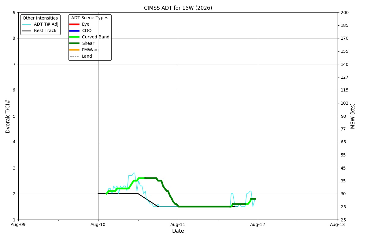Click the 170 kts right-axis value

point(344,38)
